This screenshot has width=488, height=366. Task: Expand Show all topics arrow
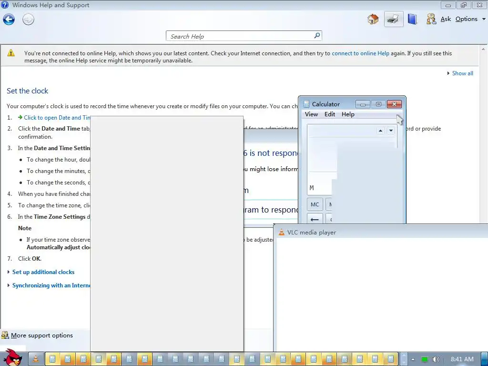pos(448,73)
